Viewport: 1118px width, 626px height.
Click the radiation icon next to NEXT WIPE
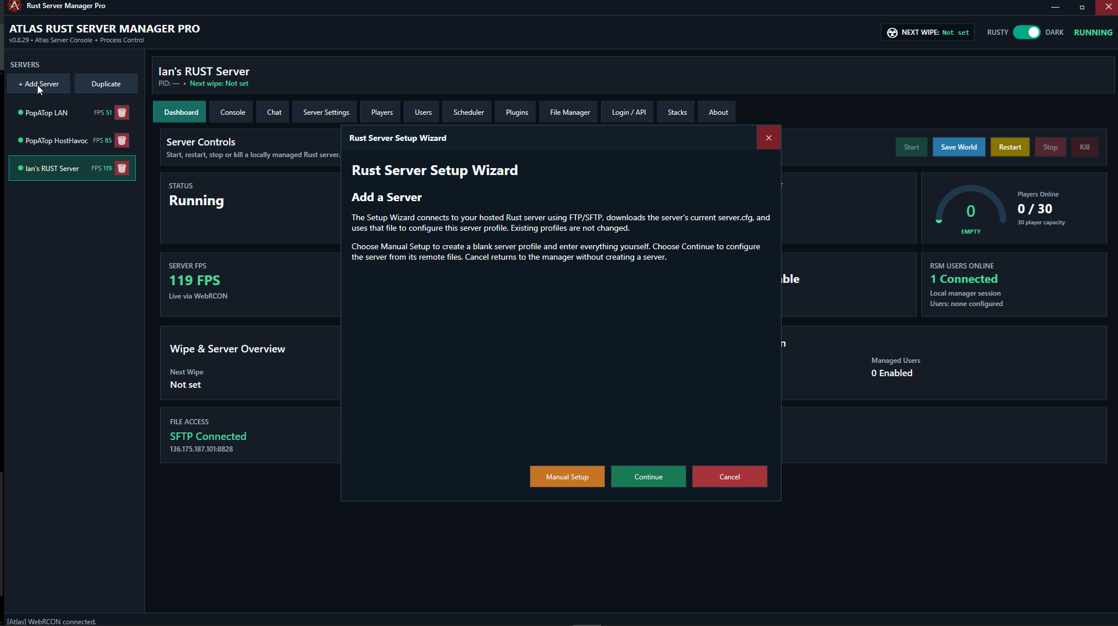tap(892, 32)
